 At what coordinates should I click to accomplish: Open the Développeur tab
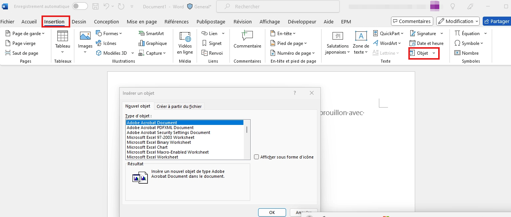tap(302, 22)
